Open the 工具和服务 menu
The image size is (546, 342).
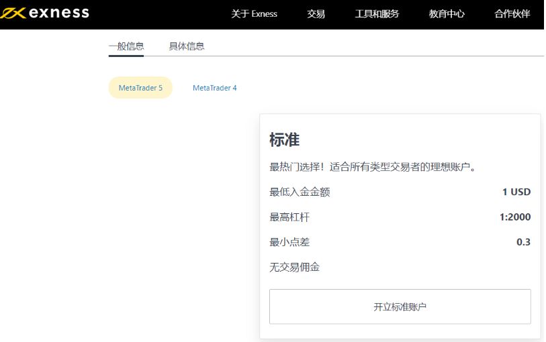[x=377, y=14]
